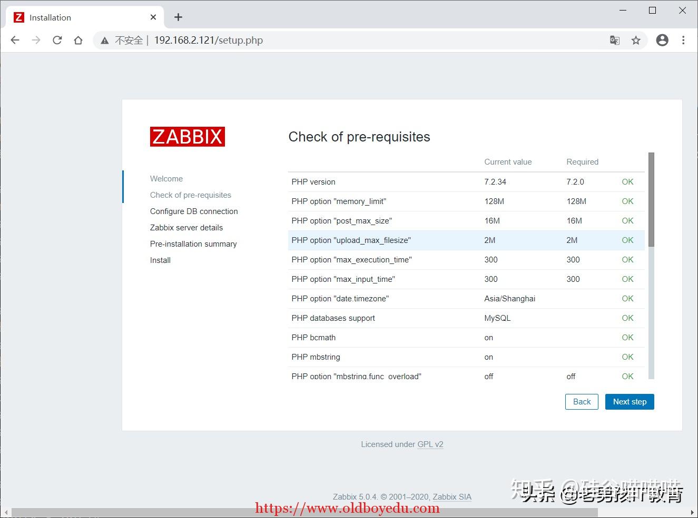
Task: Open a new browser tab
Action: [x=178, y=17]
